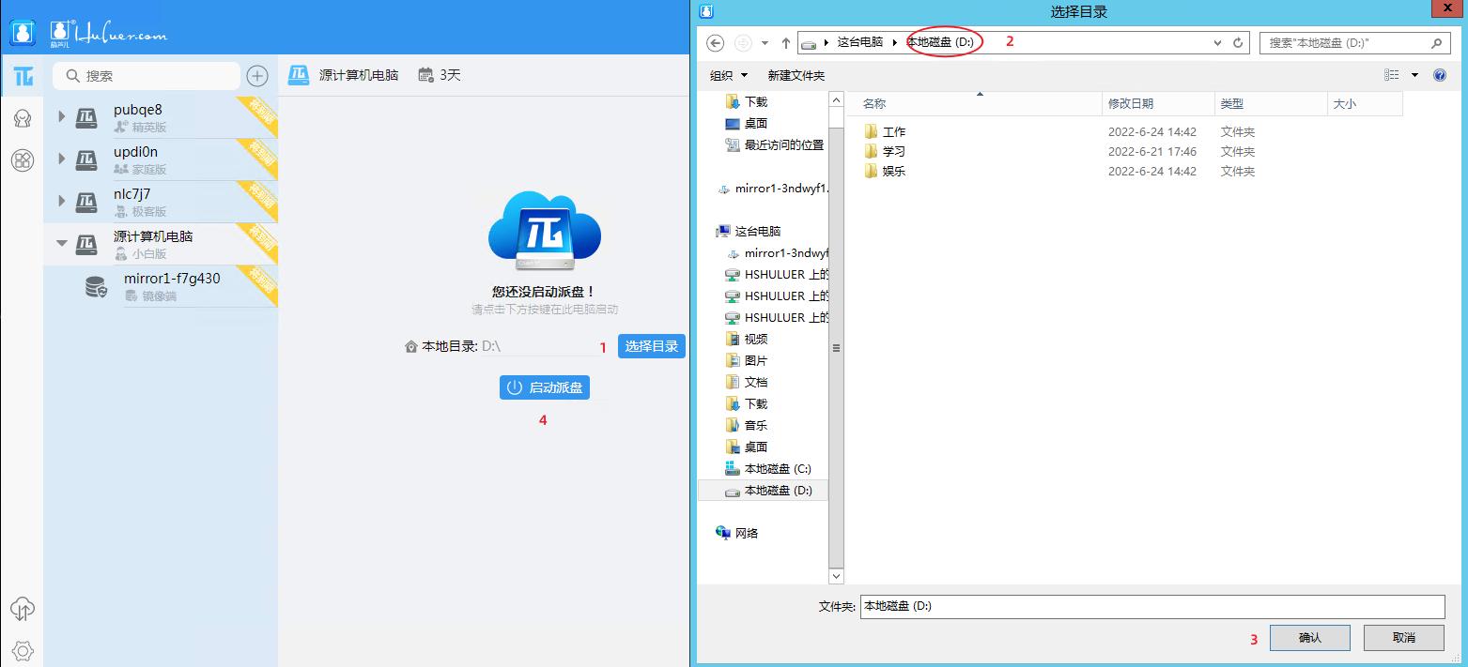Open the 工作 folder in file list

891,131
